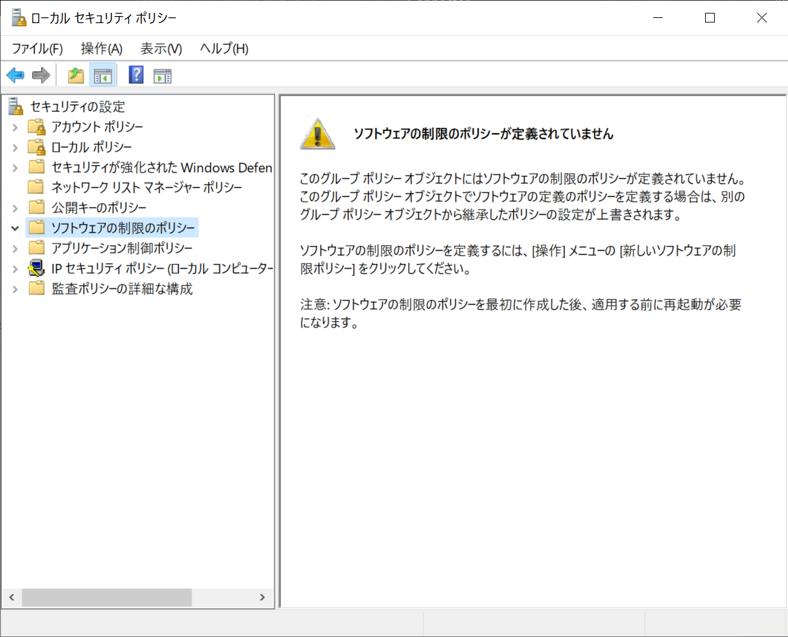Select IP セキュリティ ポリシー in the tree
The image size is (788, 637).
162,268
